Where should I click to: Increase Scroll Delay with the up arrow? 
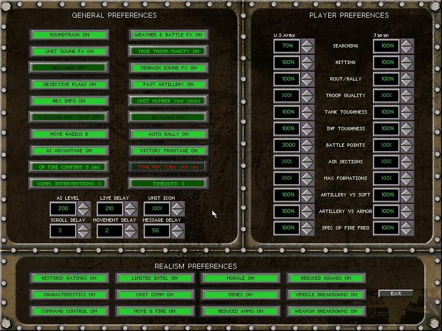click(83, 227)
